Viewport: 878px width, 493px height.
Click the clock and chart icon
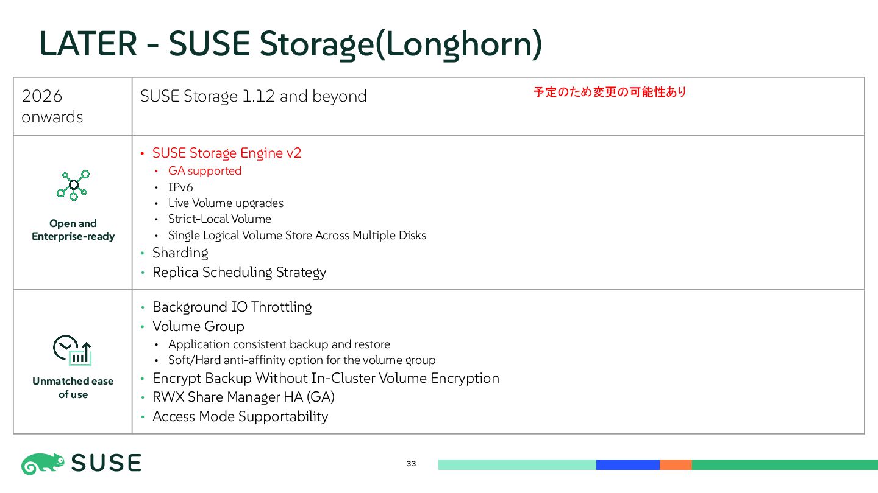click(x=72, y=351)
